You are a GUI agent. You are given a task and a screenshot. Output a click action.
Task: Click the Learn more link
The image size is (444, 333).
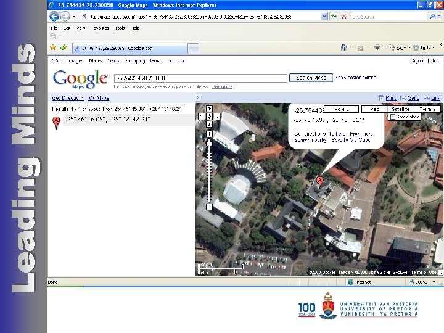click(x=222, y=87)
